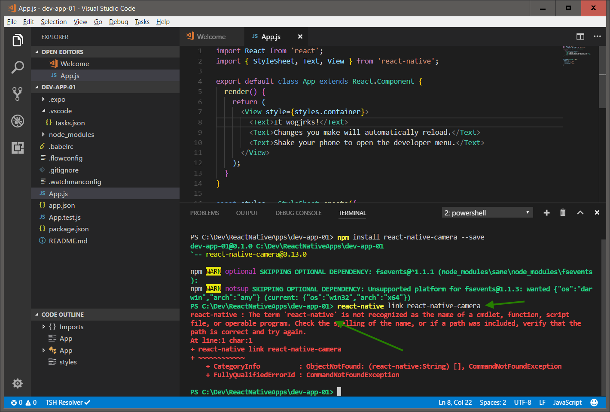Select App.js in the dev-app-01 file tree
Image resolution: width=610 pixels, height=412 pixels.
(105, 194)
